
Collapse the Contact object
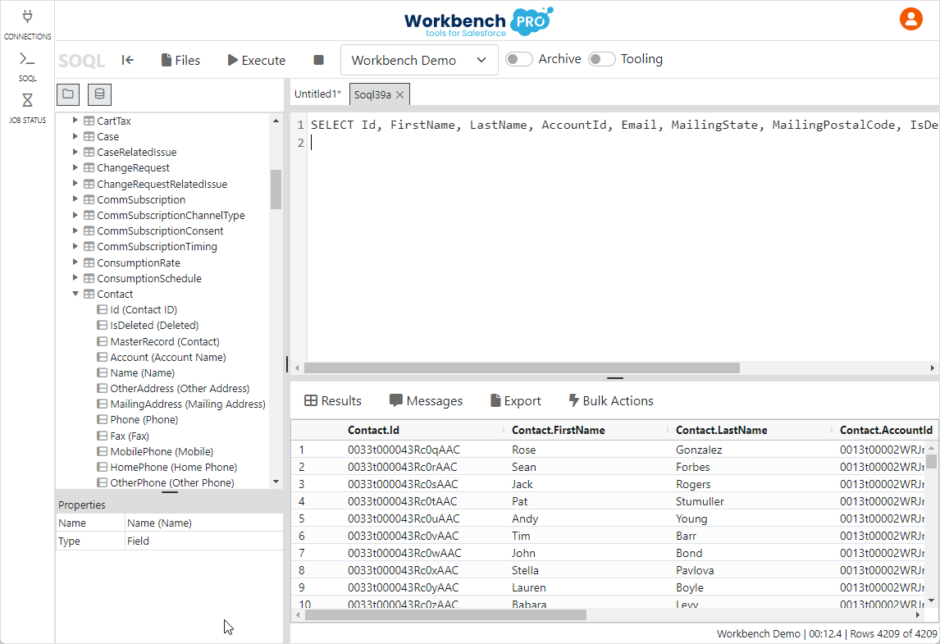click(x=75, y=294)
